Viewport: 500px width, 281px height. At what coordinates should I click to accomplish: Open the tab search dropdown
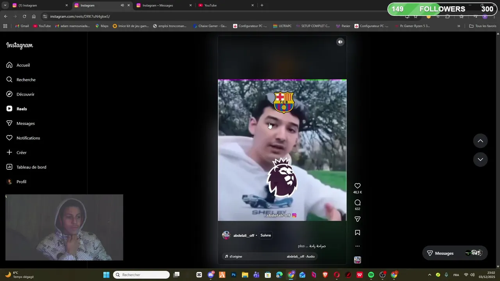click(5, 5)
